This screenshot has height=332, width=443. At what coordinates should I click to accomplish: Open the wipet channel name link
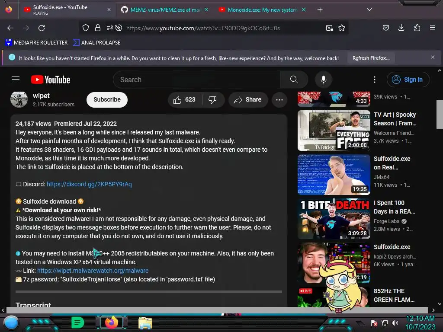(41, 96)
